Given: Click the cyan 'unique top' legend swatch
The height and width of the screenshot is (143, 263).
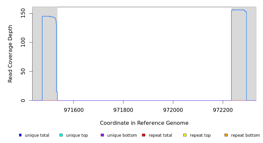Looking at the screenshot, I should tap(61, 135).
